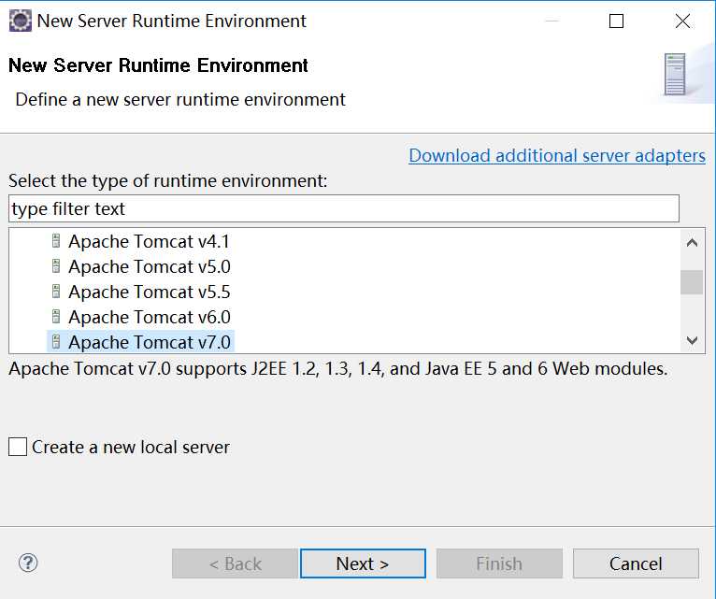Click the Apache Tomcat v5.5 server icon
The image size is (716, 599).
56,292
